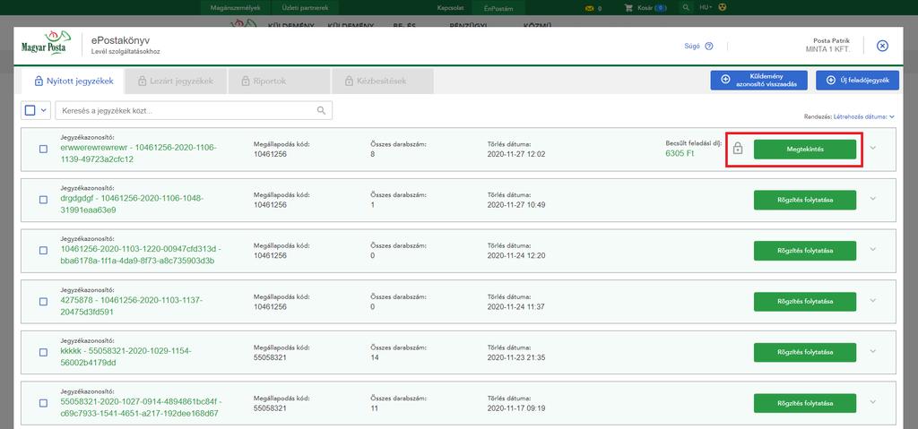Expand the kkkkk row chevron
918x429 pixels.
point(873,351)
